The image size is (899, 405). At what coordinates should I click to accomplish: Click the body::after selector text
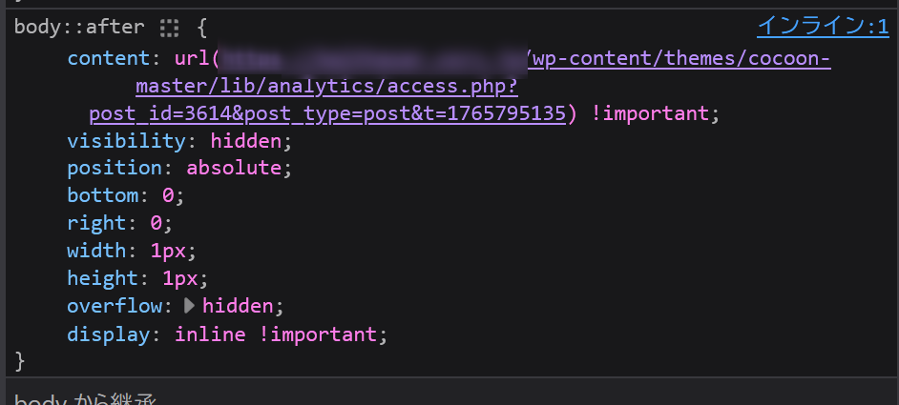72,29
